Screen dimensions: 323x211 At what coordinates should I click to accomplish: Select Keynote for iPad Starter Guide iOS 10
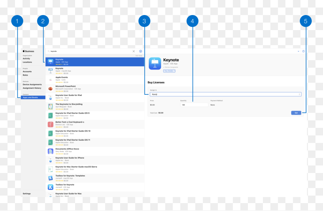pos(95,134)
